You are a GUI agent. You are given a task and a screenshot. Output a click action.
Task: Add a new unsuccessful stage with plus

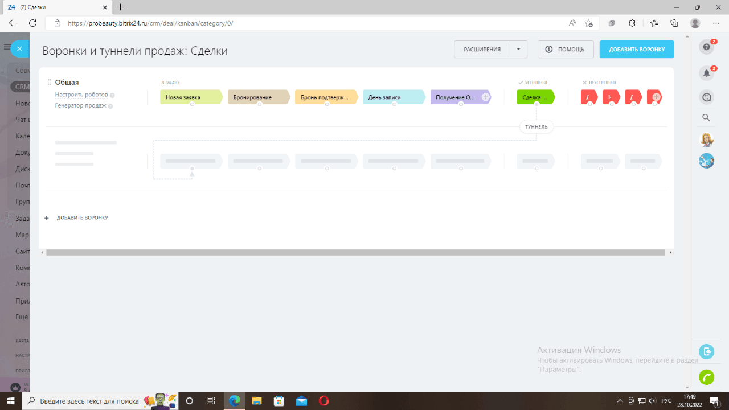tap(657, 97)
